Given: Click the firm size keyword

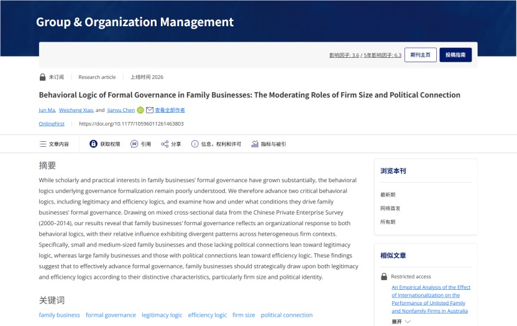Looking at the screenshot, I should coord(244,315).
